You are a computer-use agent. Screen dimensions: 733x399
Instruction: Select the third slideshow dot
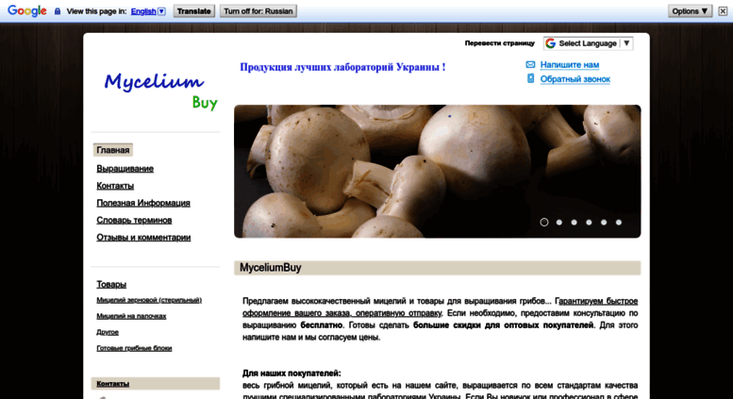pyautogui.click(x=575, y=223)
